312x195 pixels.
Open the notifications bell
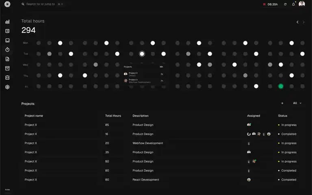[293, 4]
